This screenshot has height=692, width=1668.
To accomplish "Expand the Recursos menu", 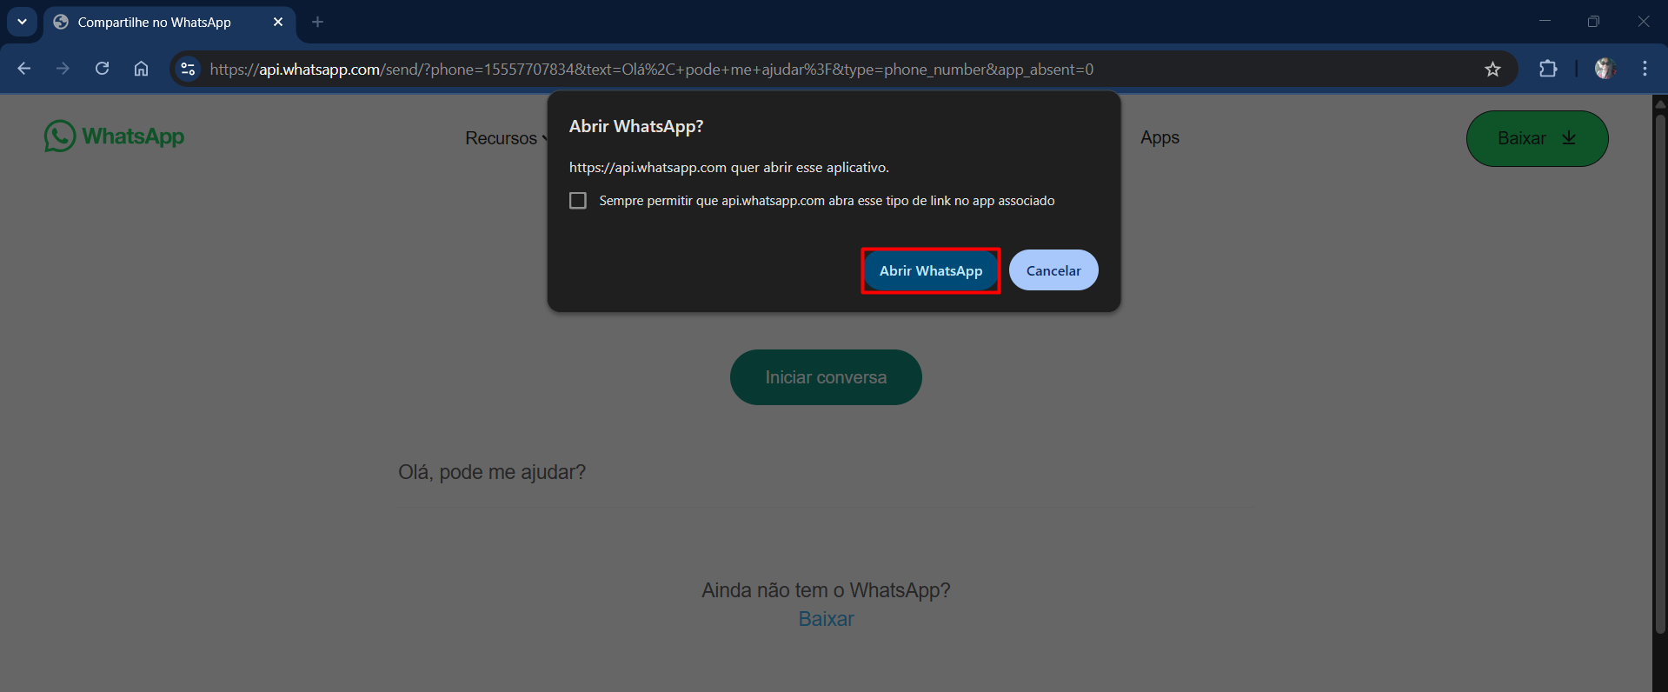I will 506,138.
